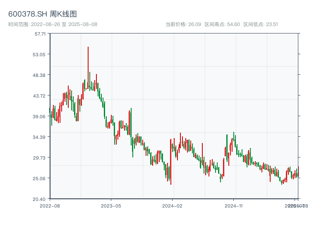The image size is (331, 248).
Task: Select the 2023-05 x-axis date label
Action: point(111,205)
